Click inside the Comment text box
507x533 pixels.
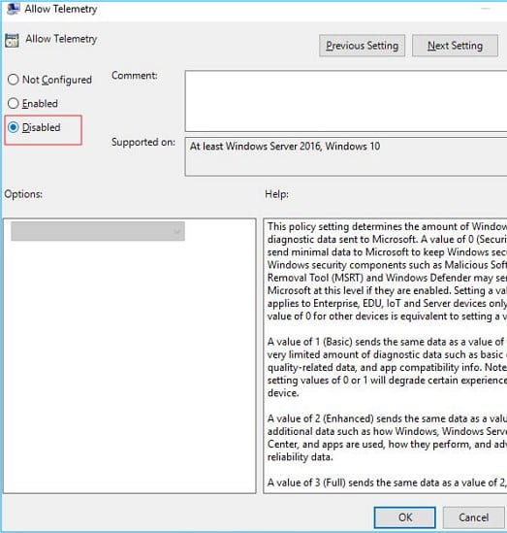tap(346, 101)
